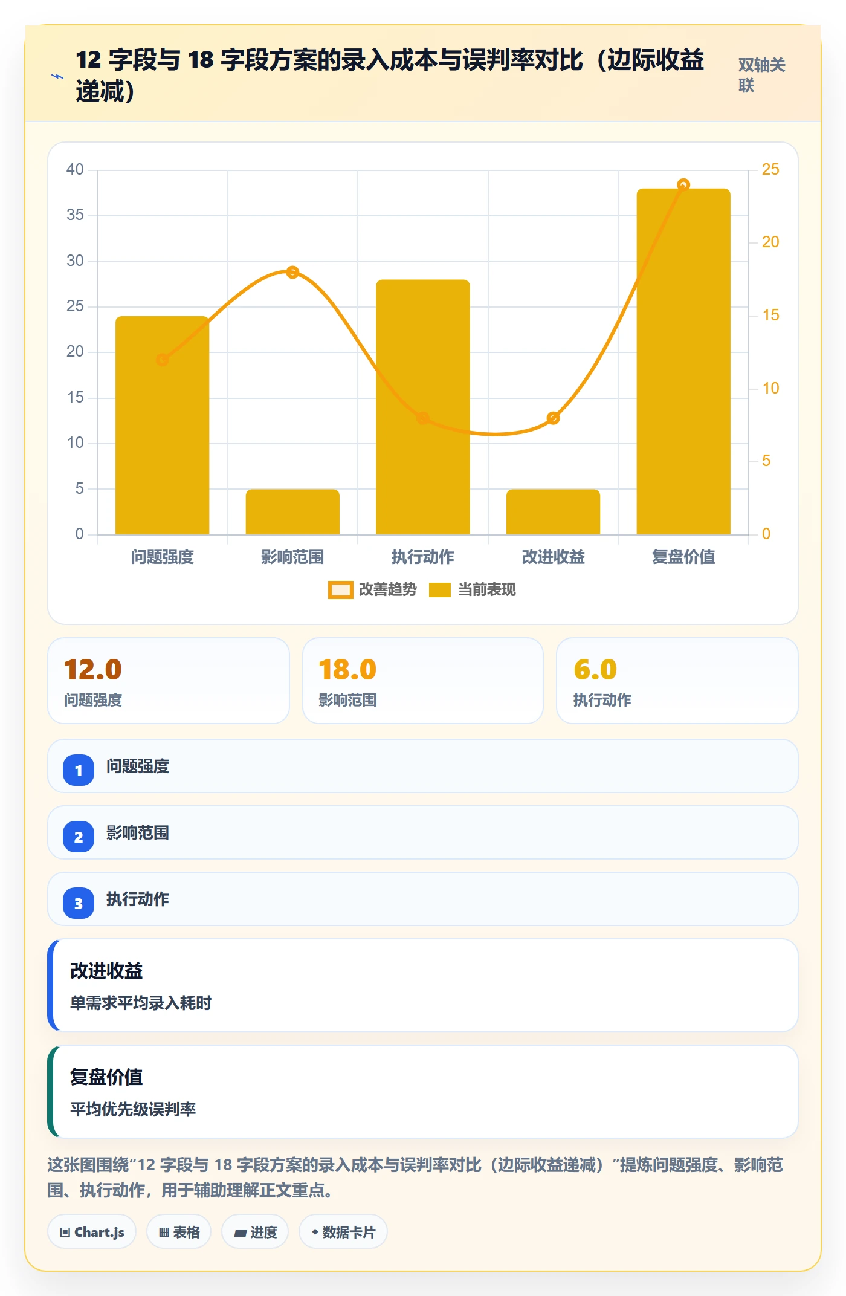Click the line point above 改进收益
The height and width of the screenshot is (1296, 846).
[x=553, y=418]
